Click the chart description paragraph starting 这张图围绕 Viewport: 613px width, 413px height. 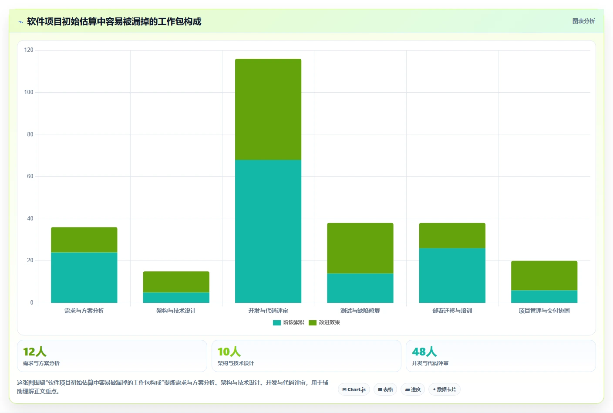tap(173, 387)
